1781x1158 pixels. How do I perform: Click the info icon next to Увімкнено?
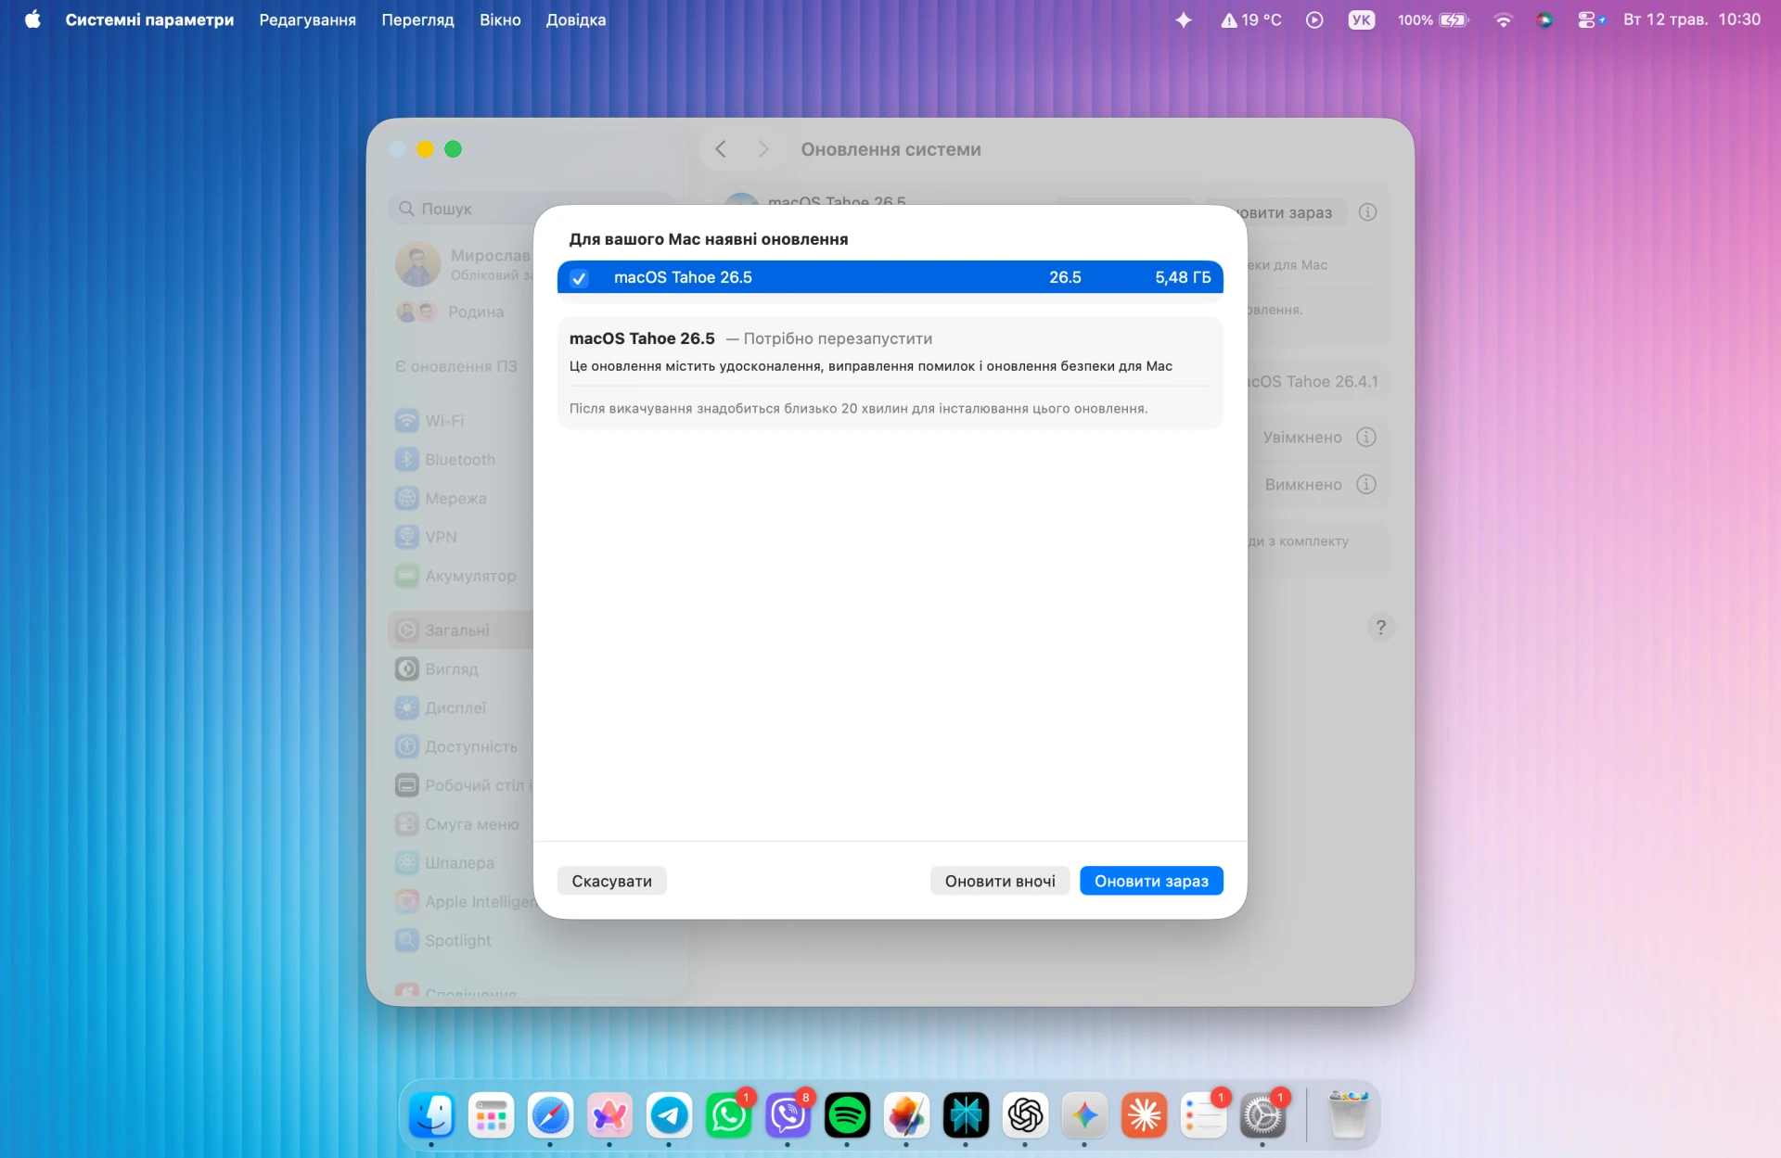(x=1366, y=438)
